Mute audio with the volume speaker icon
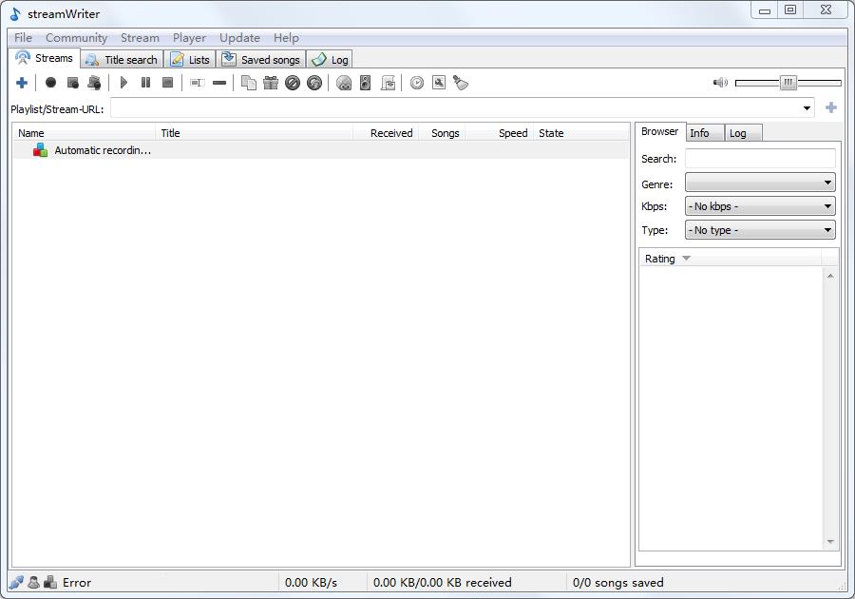The height and width of the screenshot is (599, 855). 720,83
